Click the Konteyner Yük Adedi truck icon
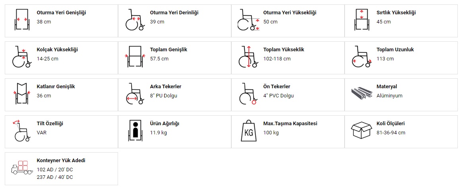This screenshot has width=465, height=190. [22, 167]
